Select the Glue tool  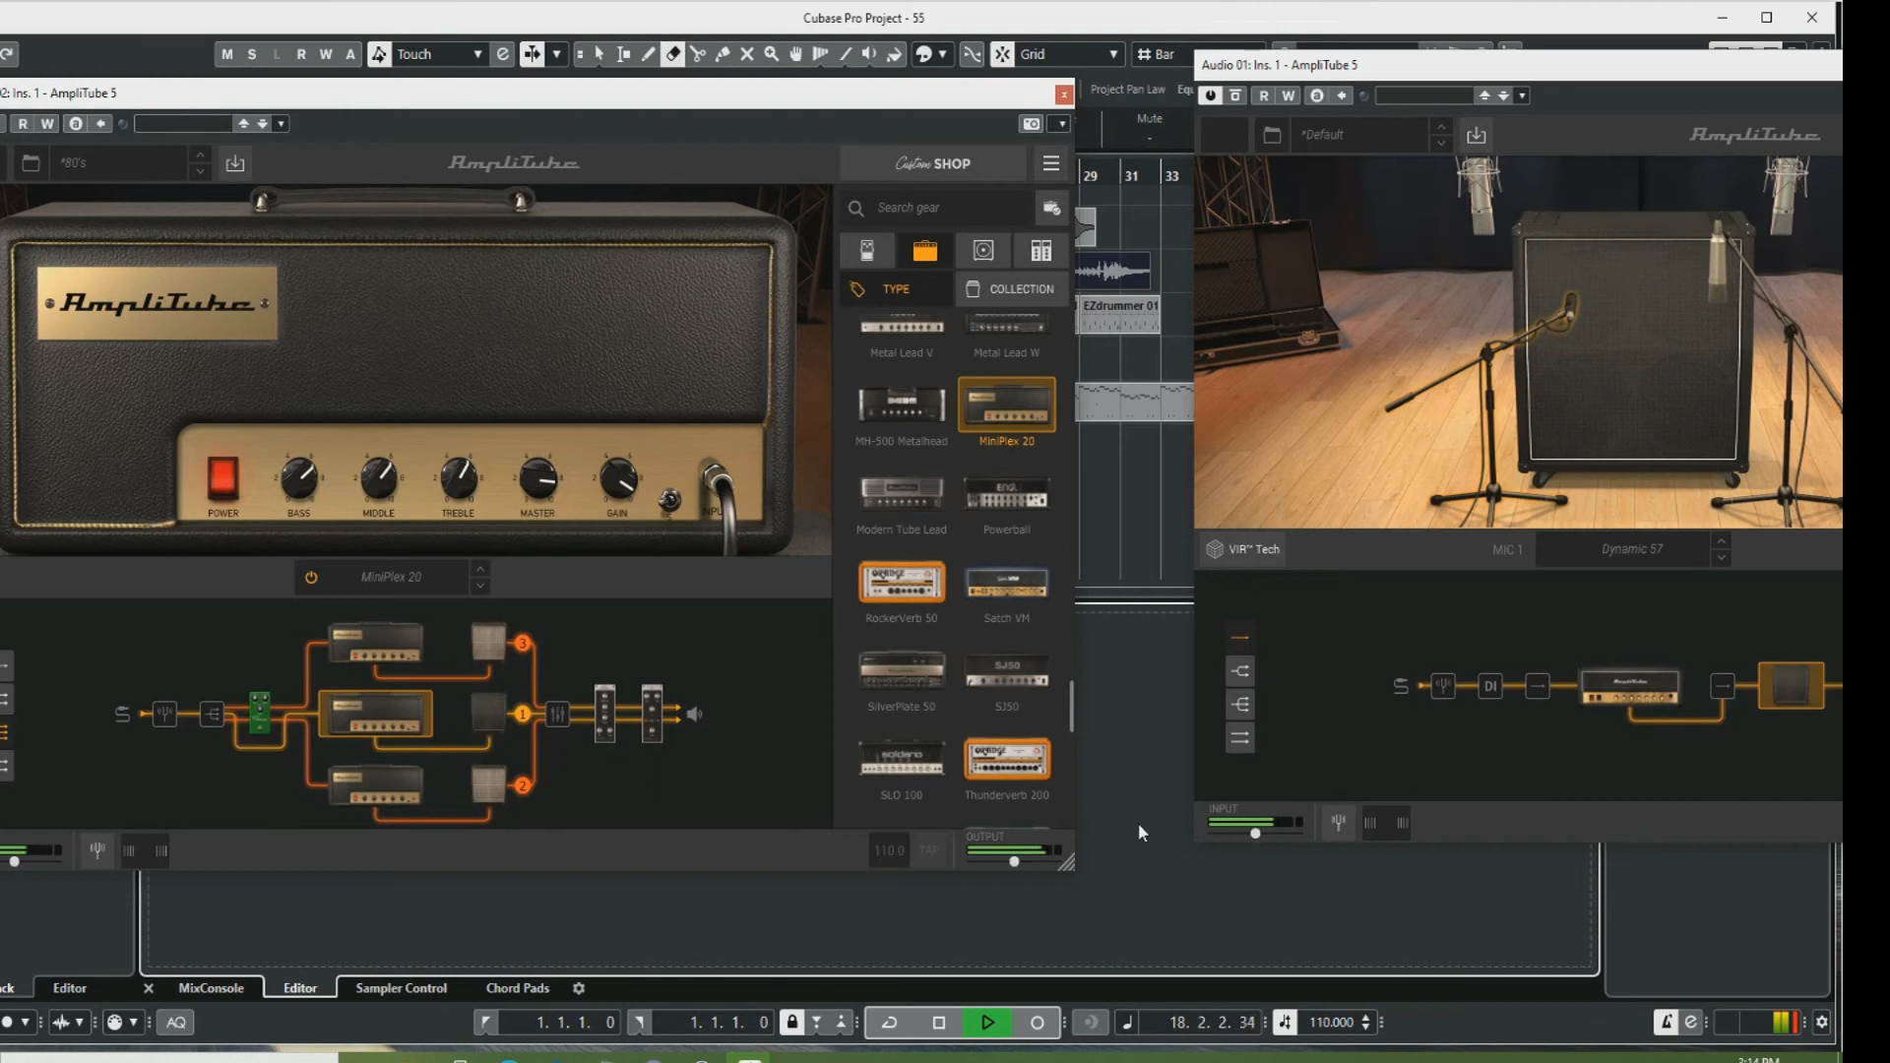click(723, 54)
